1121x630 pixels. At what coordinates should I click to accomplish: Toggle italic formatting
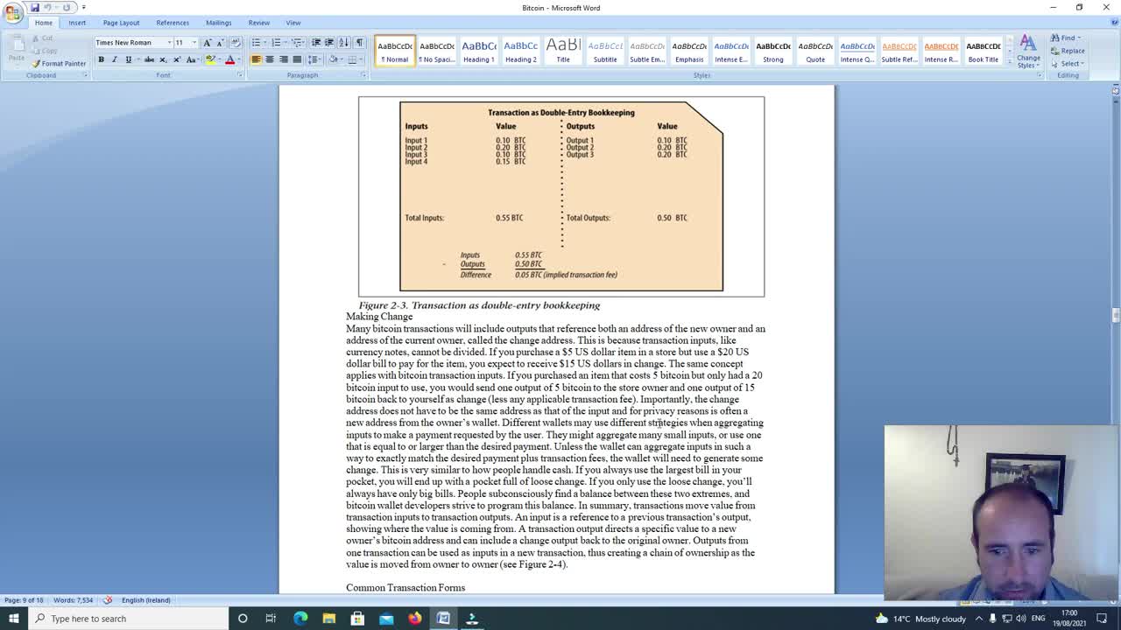tap(114, 59)
